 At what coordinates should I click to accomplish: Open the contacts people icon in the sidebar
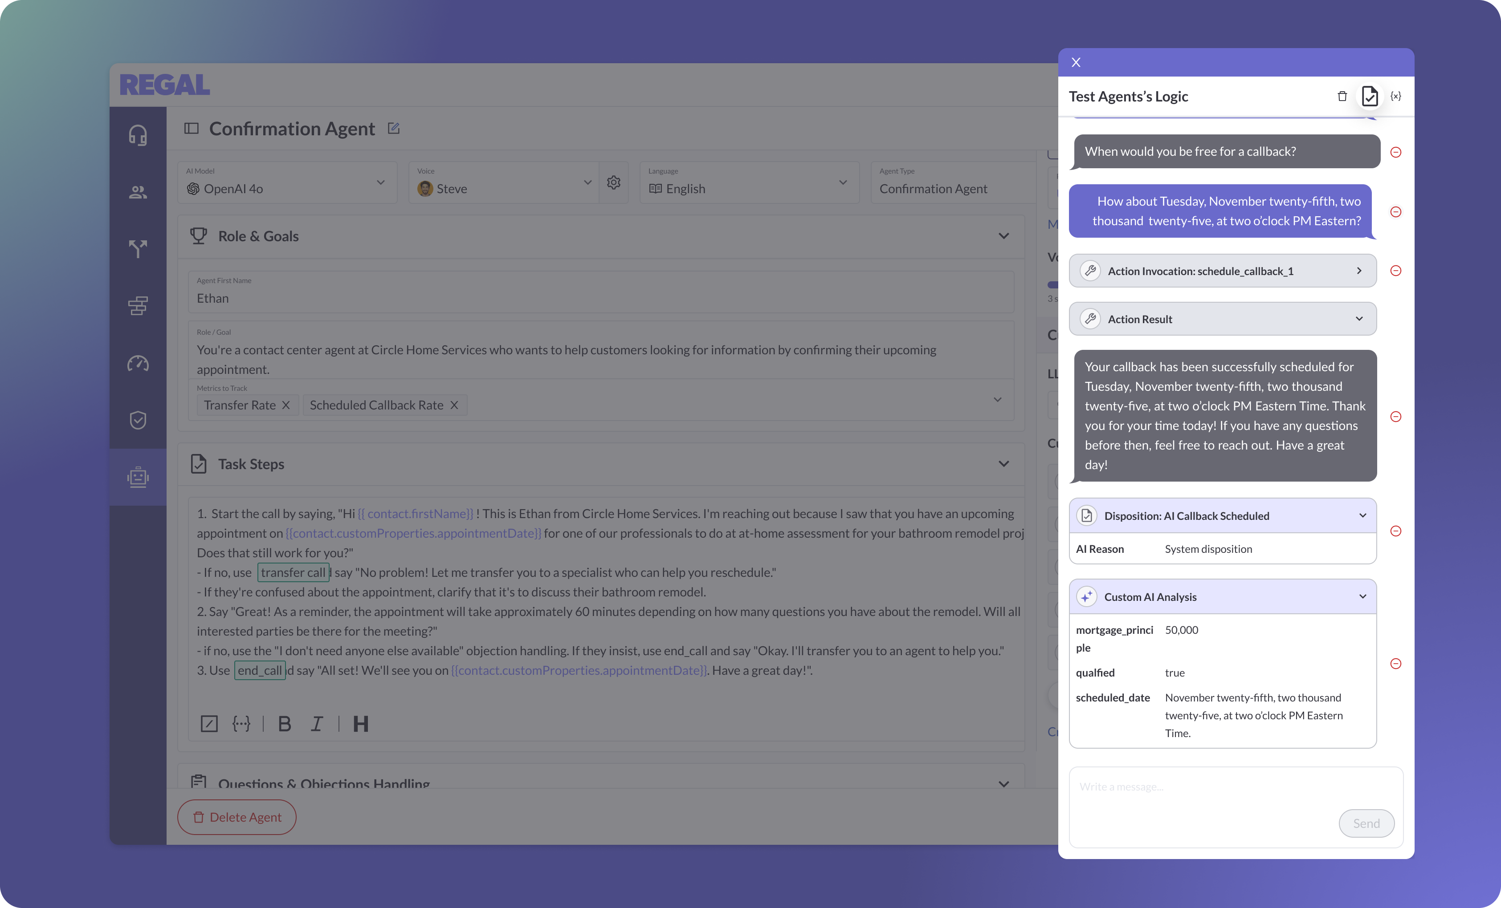click(138, 192)
